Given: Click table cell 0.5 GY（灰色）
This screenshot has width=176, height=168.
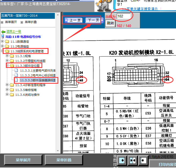Looking at the screenshot, I should point(127,136).
